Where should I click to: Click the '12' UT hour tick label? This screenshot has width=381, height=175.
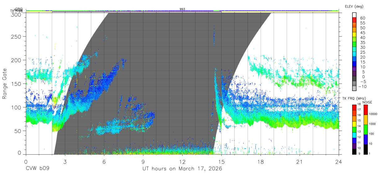pyautogui.click(x=182, y=162)
